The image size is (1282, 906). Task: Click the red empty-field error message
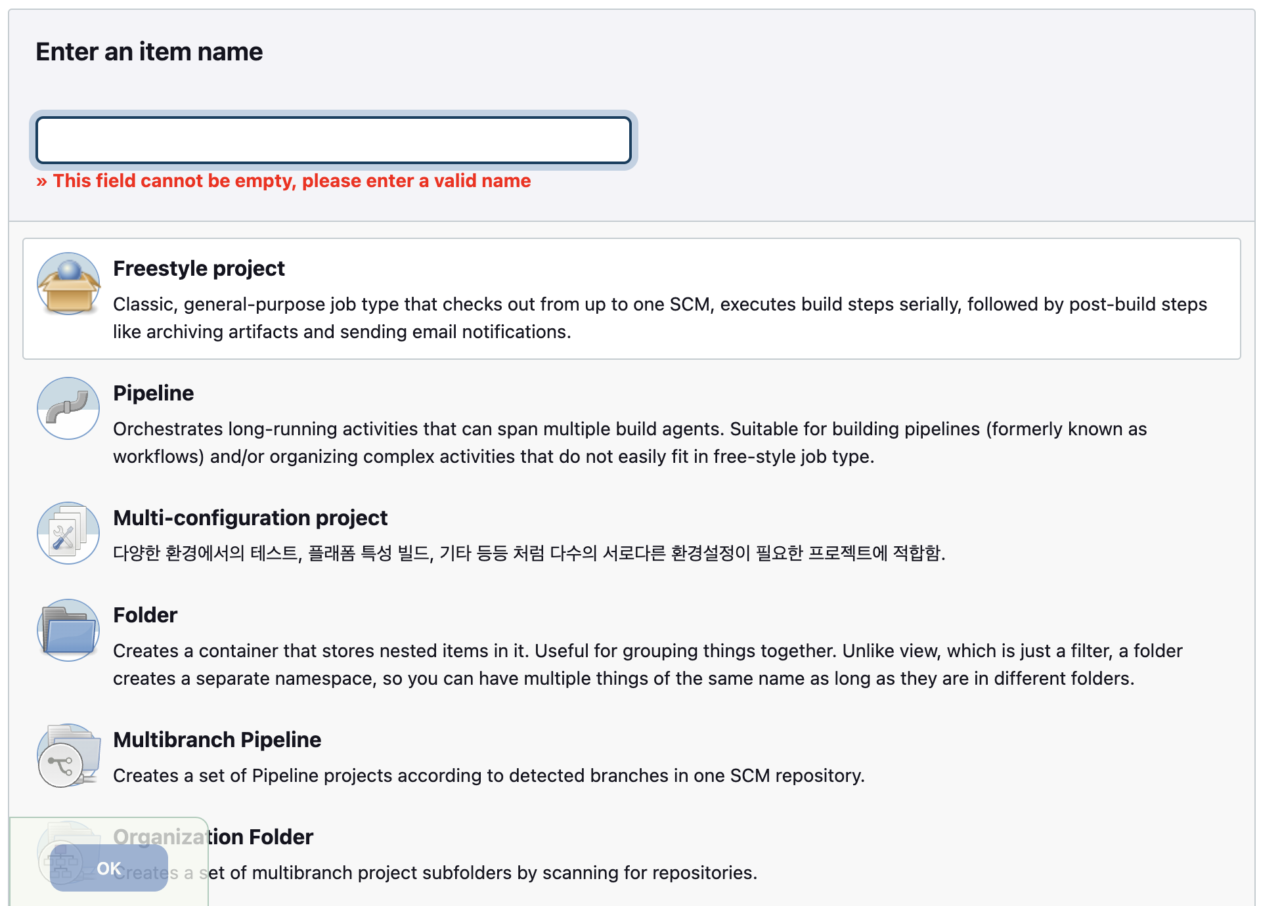point(284,181)
